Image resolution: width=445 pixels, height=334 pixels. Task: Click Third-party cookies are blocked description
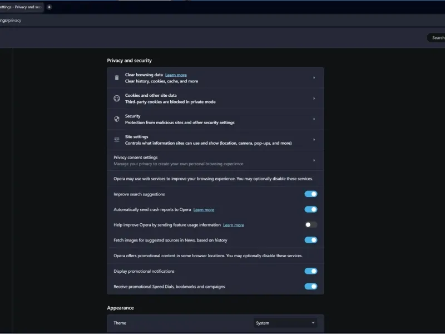[170, 102]
